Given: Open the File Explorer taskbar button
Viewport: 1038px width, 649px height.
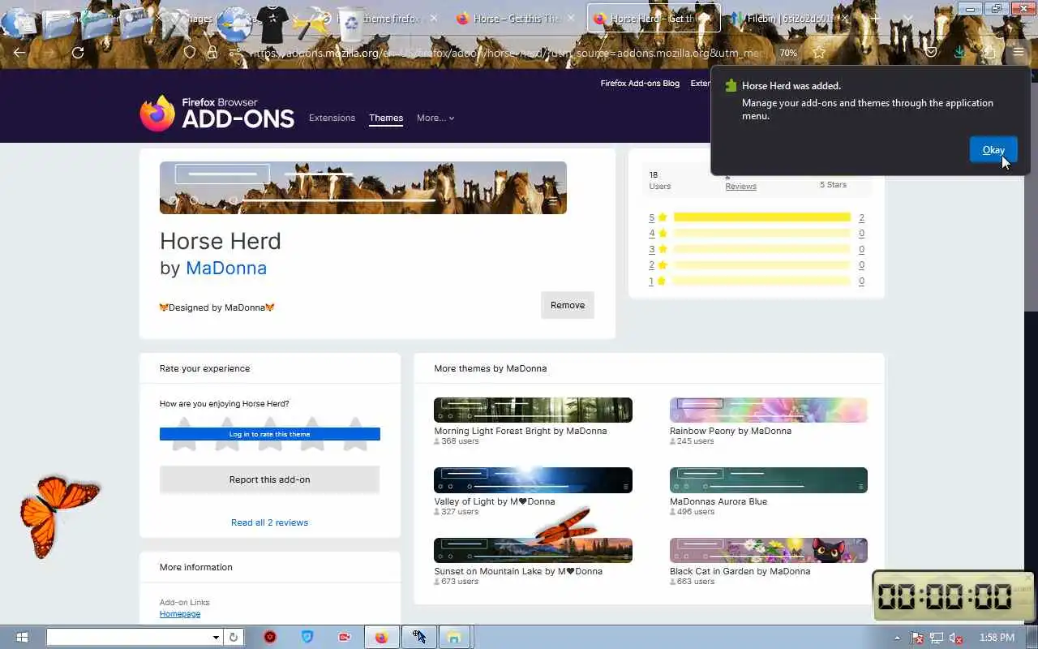Looking at the screenshot, I should coord(455,638).
